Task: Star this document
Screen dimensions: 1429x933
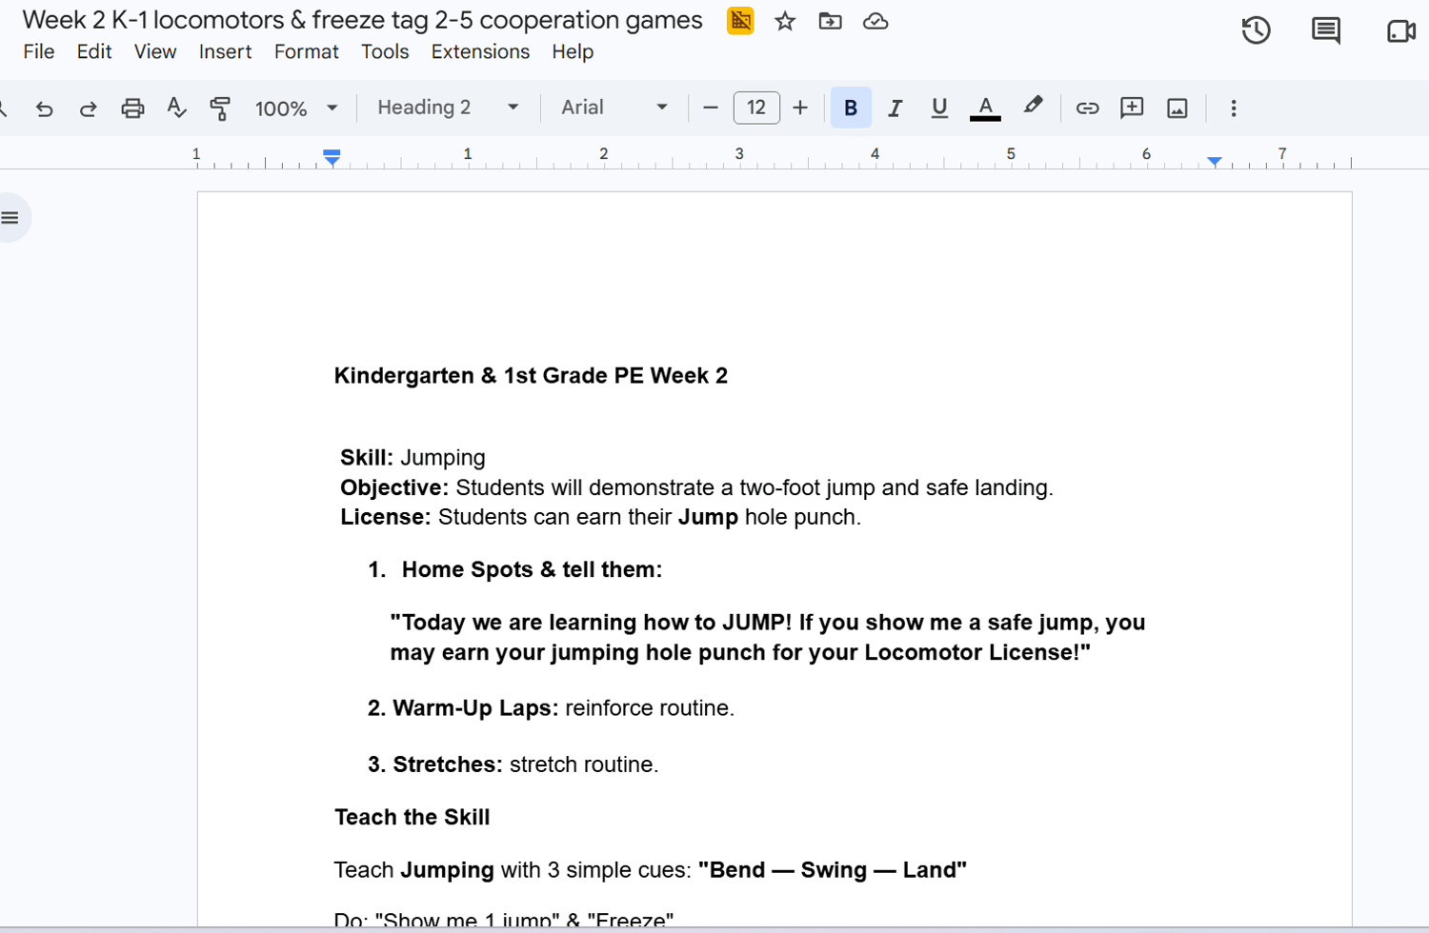Action: (x=785, y=21)
